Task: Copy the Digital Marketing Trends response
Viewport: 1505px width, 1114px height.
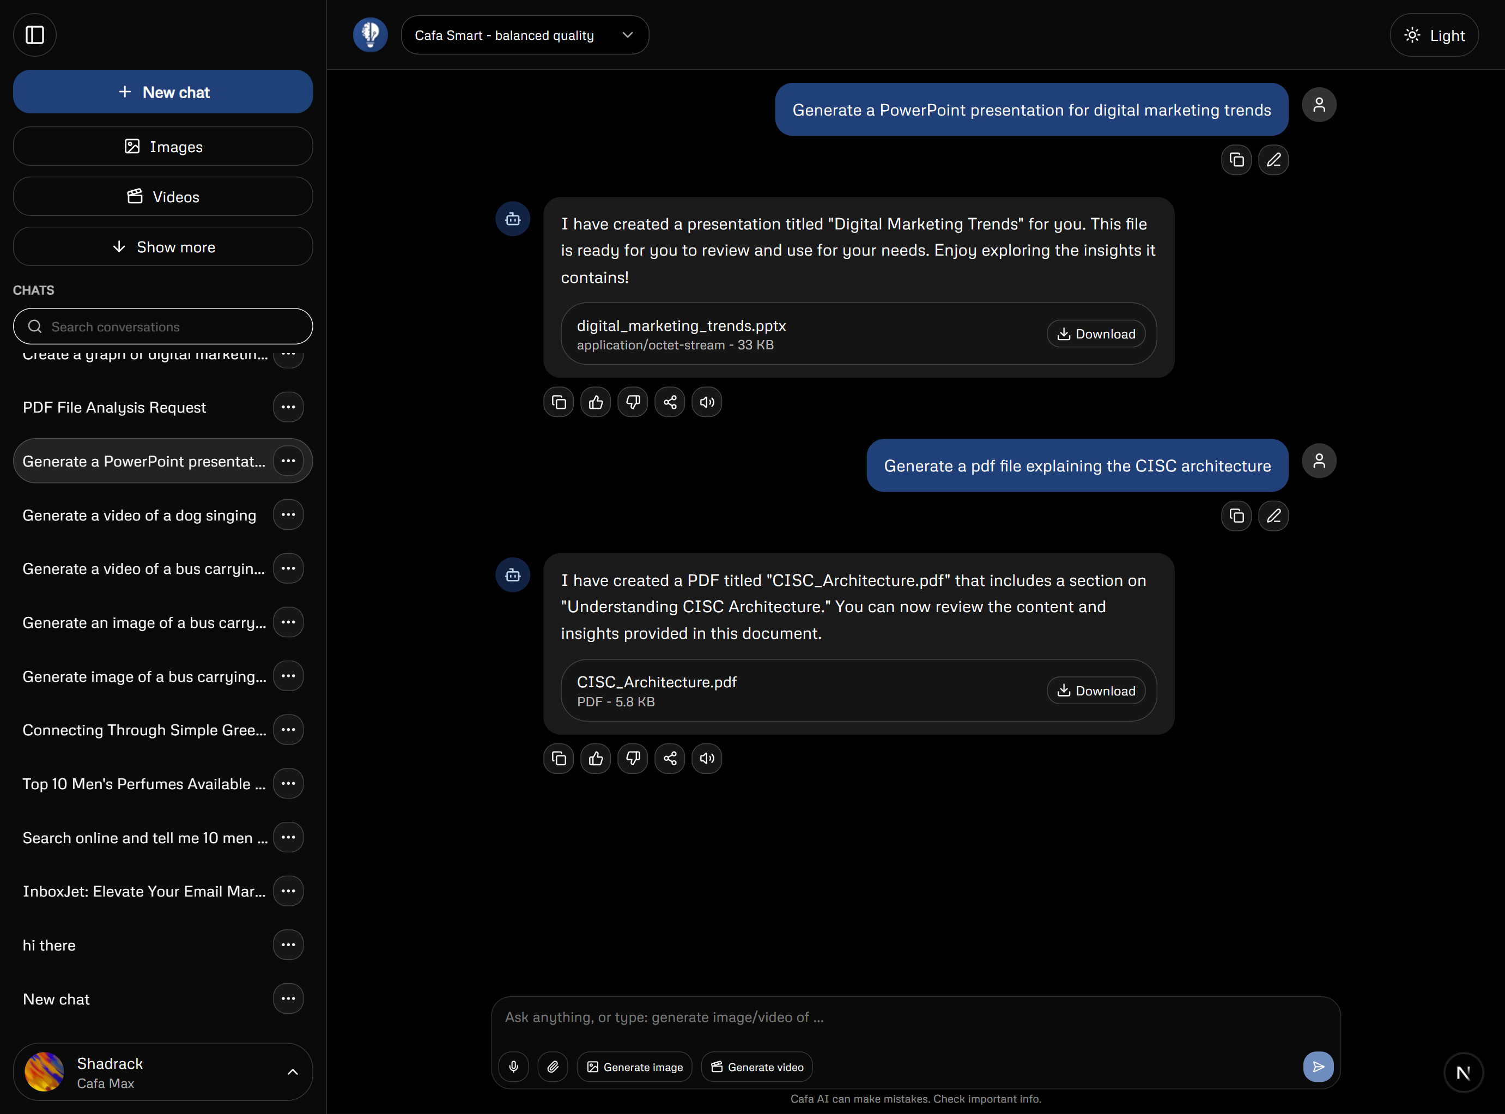Action: pyautogui.click(x=559, y=403)
